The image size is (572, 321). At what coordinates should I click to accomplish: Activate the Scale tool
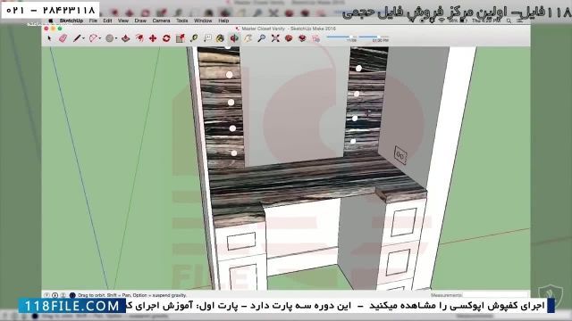click(180, 38)
